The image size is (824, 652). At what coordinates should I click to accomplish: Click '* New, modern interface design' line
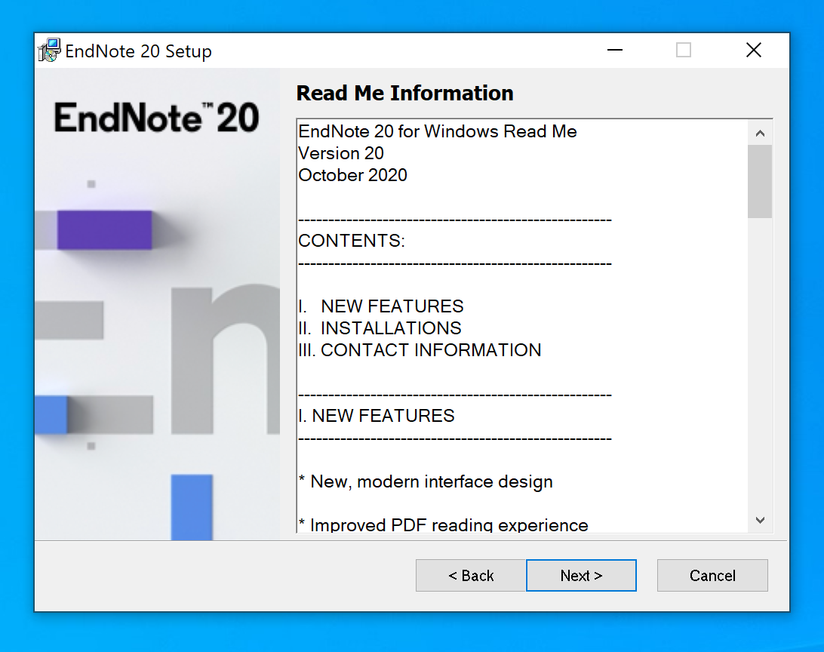tap(426, 481)
